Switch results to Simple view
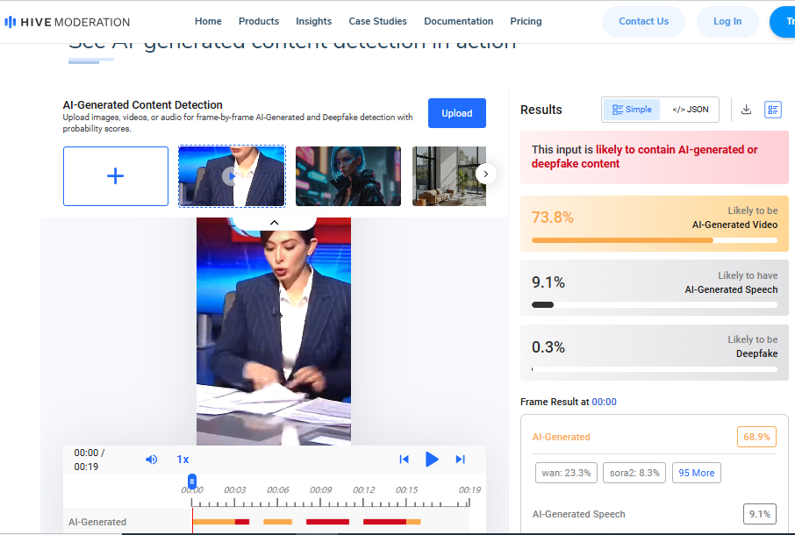 click(632, 110)
